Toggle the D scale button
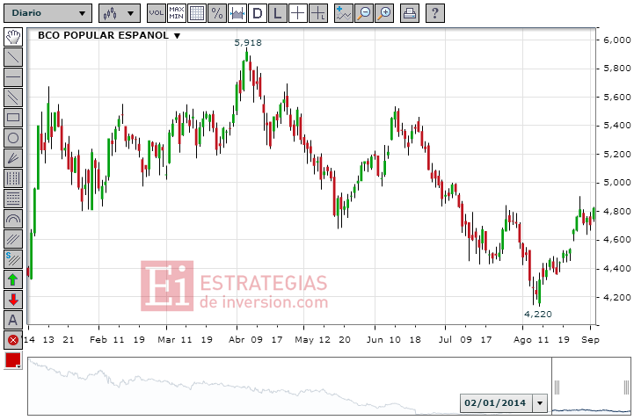The width and height of the screenshot is (634, 420). (257, 13)
